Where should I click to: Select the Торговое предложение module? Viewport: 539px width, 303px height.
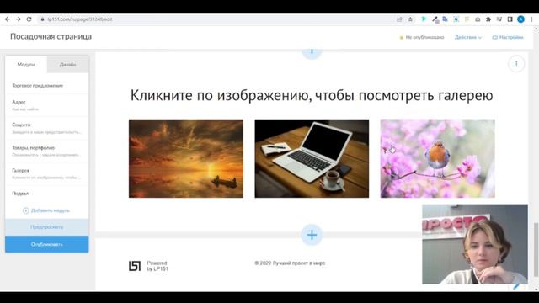(47, 85)
